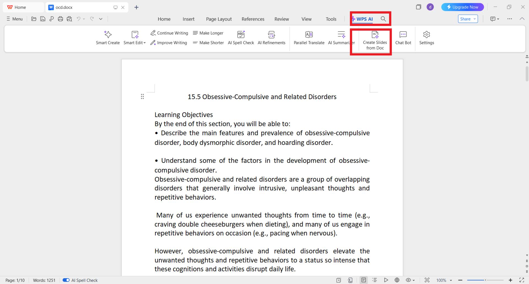Redo the last action
The image size is (529, 284).
click(92, 19)
